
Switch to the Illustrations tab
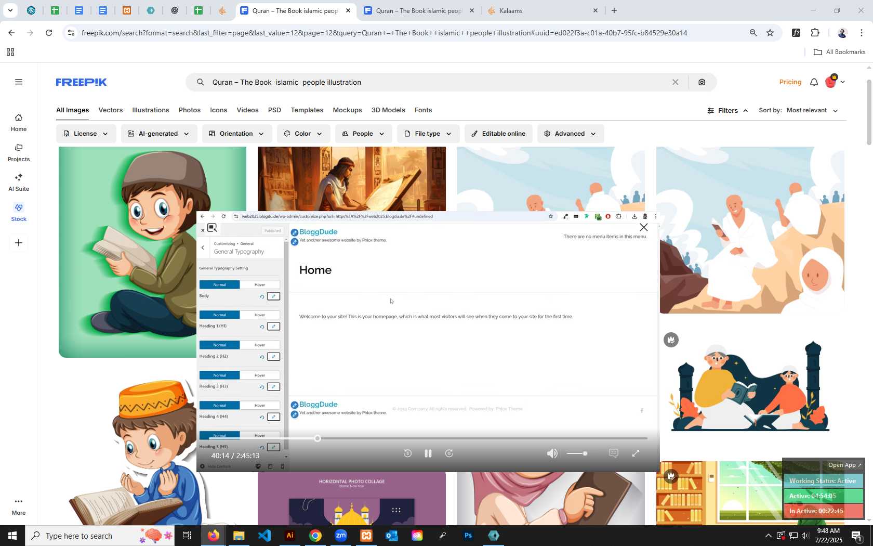pos(151,110)
